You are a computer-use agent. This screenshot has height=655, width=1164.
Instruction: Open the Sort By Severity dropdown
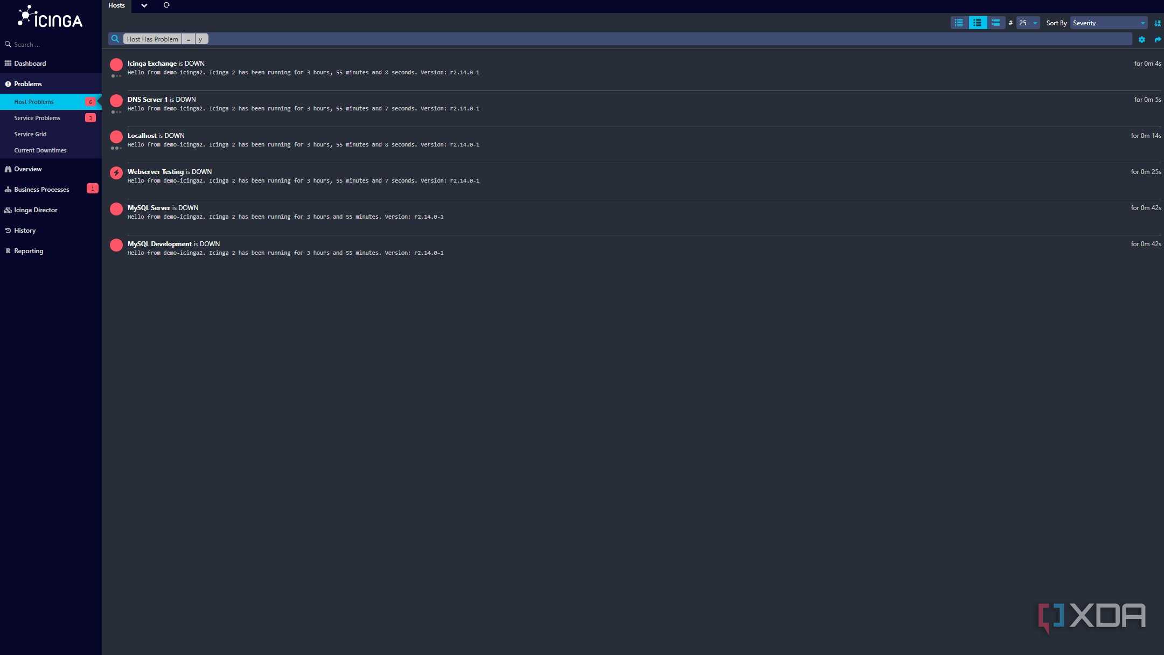pyautogui.click(x=1109, y=23)
